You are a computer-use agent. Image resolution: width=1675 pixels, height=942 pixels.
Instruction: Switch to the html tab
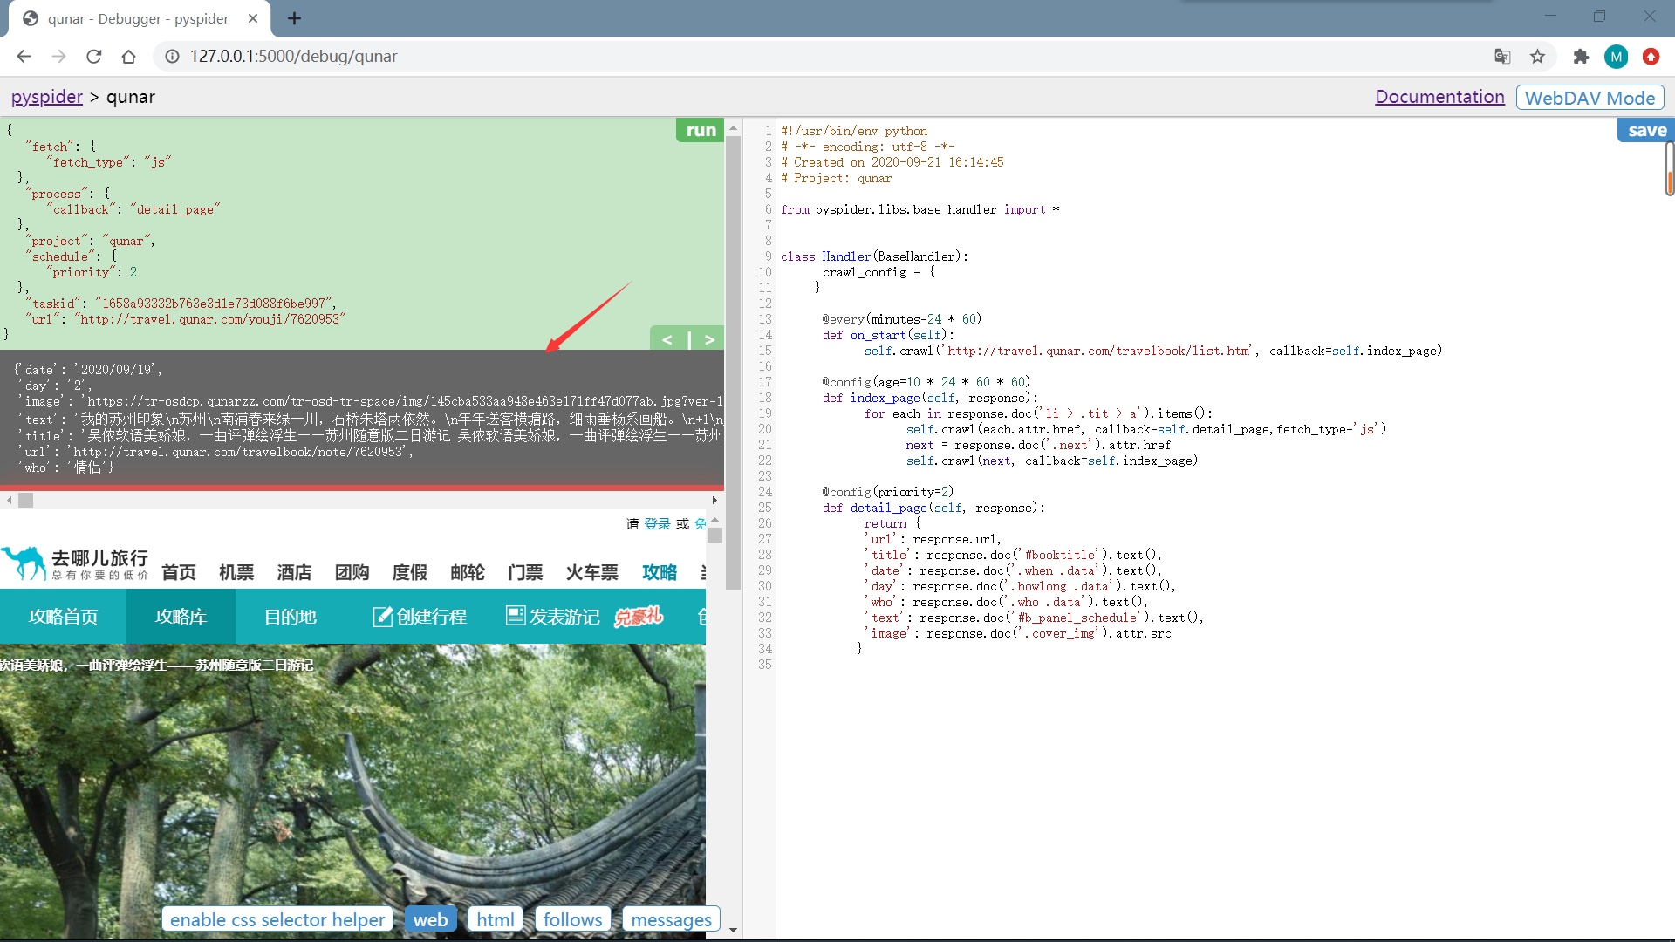click(495, 919)
